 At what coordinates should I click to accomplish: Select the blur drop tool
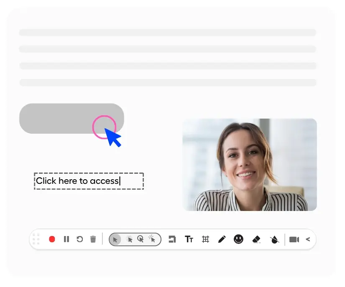(x=273, y=239)
